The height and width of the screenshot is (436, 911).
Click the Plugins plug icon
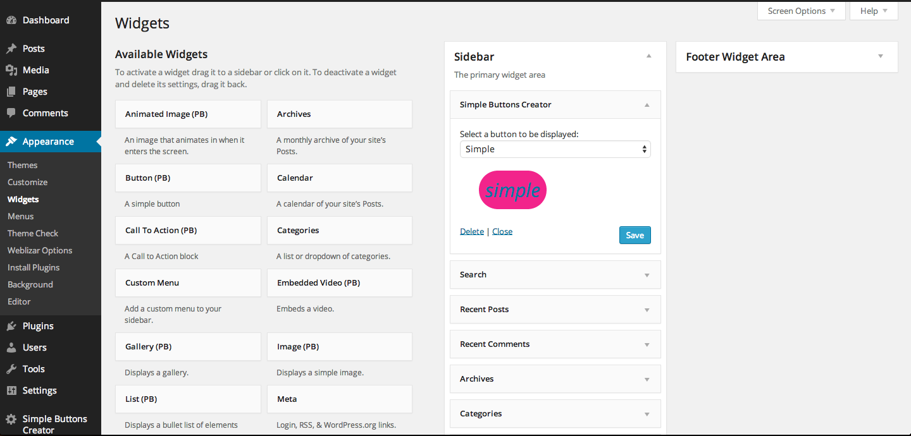point(11,326)
